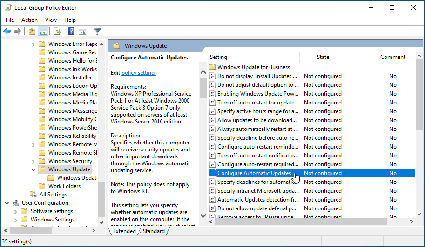The image size is (425, 247).
Task: Click the All Settings tree icon
Action: click(33, 195)
